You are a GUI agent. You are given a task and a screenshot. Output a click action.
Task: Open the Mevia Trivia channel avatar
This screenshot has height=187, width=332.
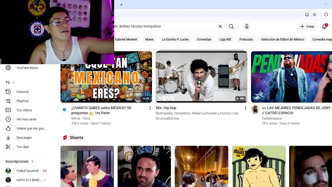(x=65, y=110)
